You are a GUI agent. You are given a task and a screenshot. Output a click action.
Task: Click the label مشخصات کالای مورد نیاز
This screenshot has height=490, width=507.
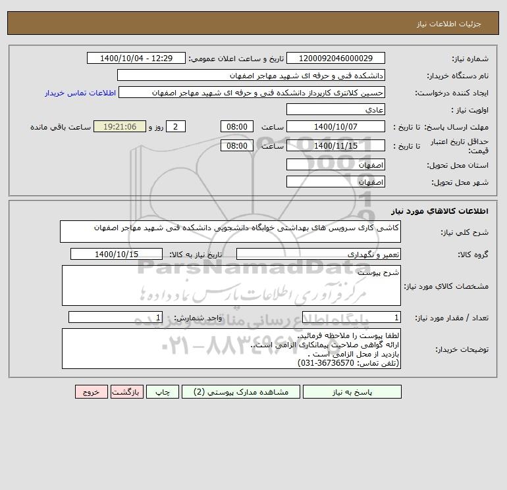(446, 286)
